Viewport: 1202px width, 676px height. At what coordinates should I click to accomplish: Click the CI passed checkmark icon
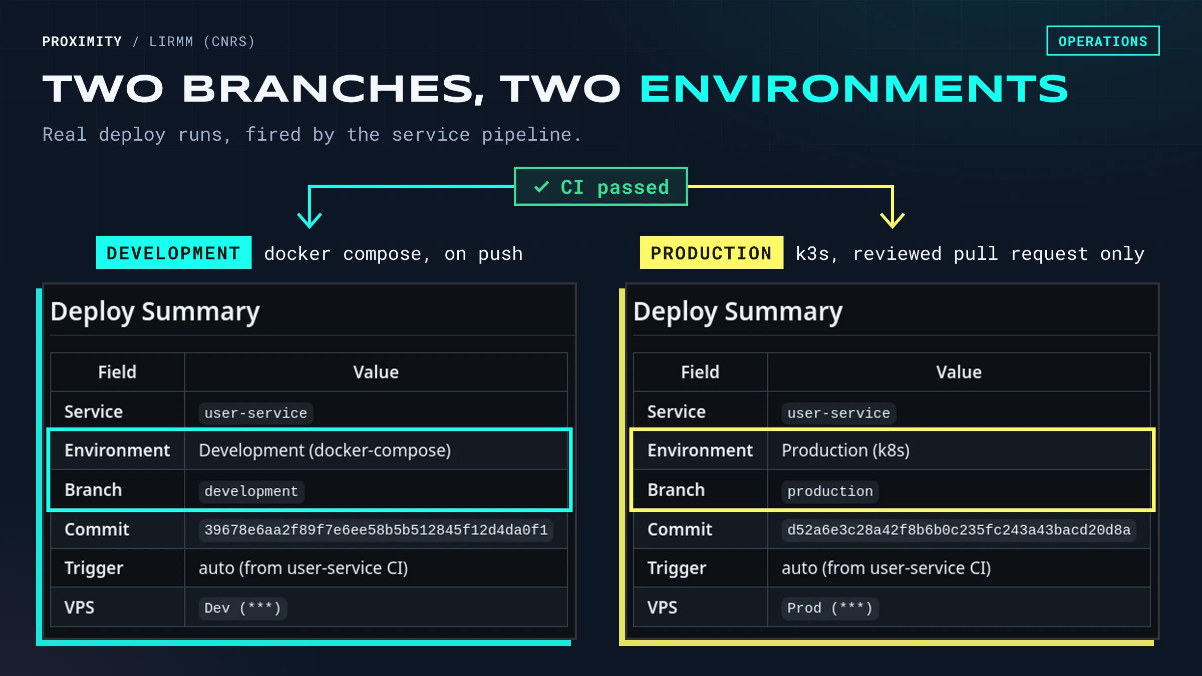[x=541, y=187]
